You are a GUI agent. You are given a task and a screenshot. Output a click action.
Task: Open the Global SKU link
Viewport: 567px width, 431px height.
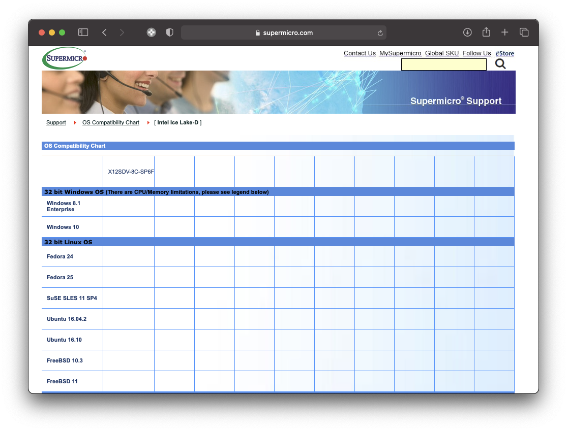(442, 53)
